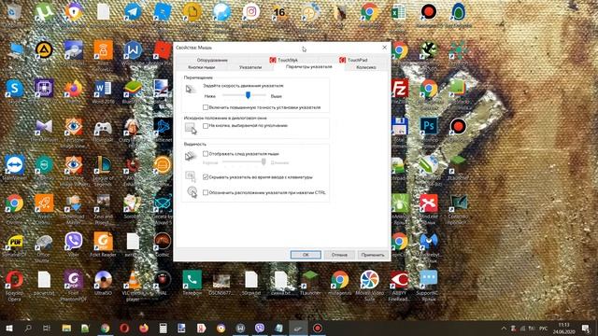Screen dimensions: 598x336
Task: Open the Roblox desktop shortcut
Action: pos(163,50)
